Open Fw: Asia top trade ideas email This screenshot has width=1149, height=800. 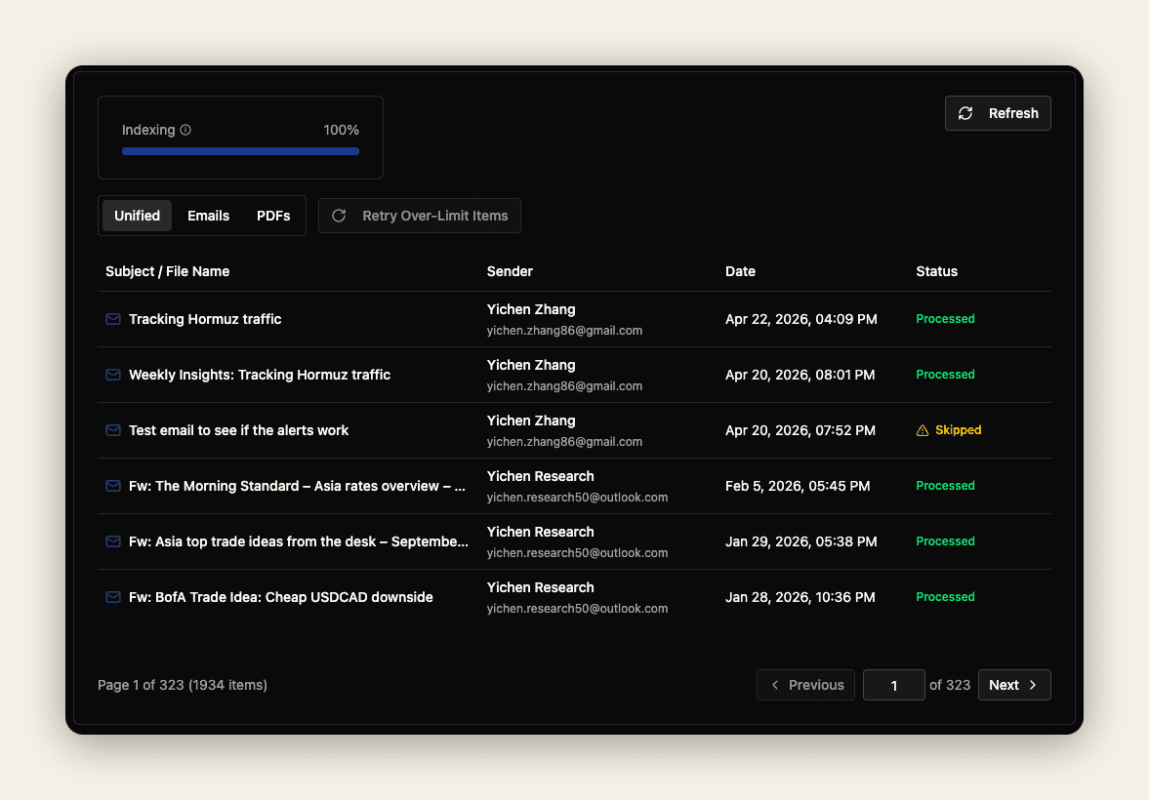(x=299, y=541)
